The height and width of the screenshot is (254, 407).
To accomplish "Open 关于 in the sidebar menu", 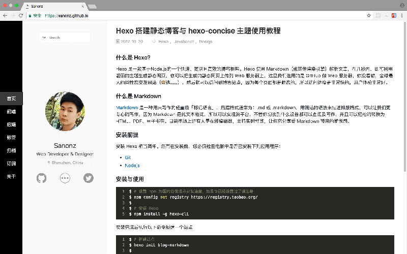I will [x=11, y=177].
